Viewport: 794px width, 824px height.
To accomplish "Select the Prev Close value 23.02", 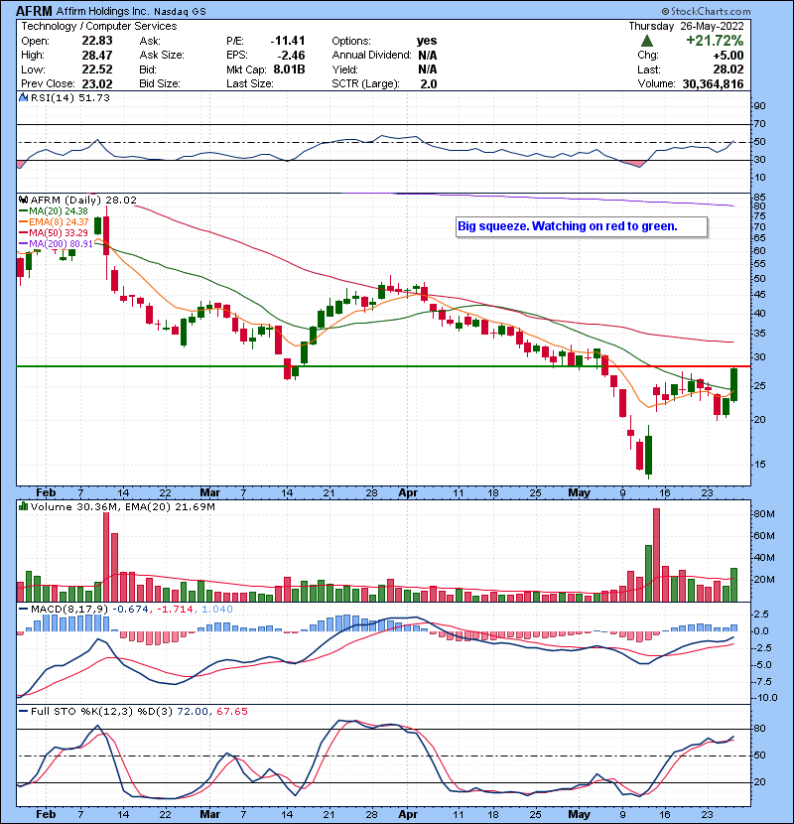I will [x=96, y=83].
